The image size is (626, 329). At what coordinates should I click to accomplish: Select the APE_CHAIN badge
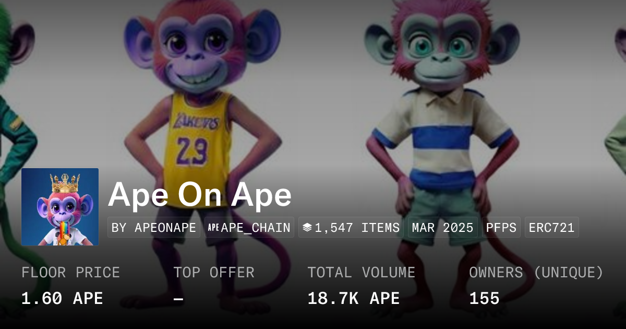[249, 228]
